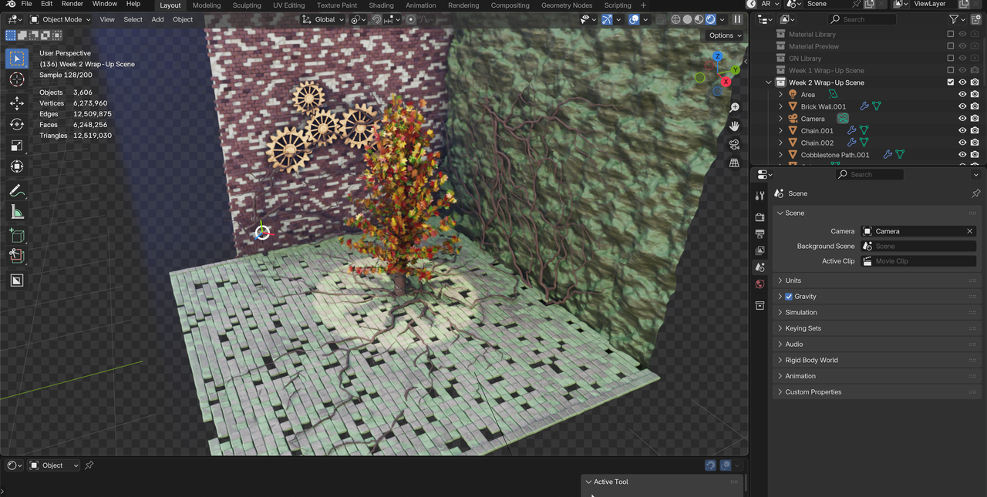The image size is (987, 497).
Task: Click the Background Scene field
Action: (918, 246)
